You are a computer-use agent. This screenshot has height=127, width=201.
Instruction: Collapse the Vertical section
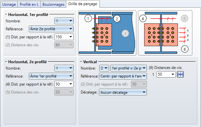coord(81,62)
